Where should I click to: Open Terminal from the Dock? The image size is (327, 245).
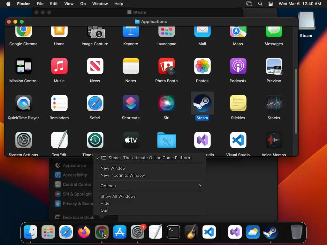click(173, 232)
